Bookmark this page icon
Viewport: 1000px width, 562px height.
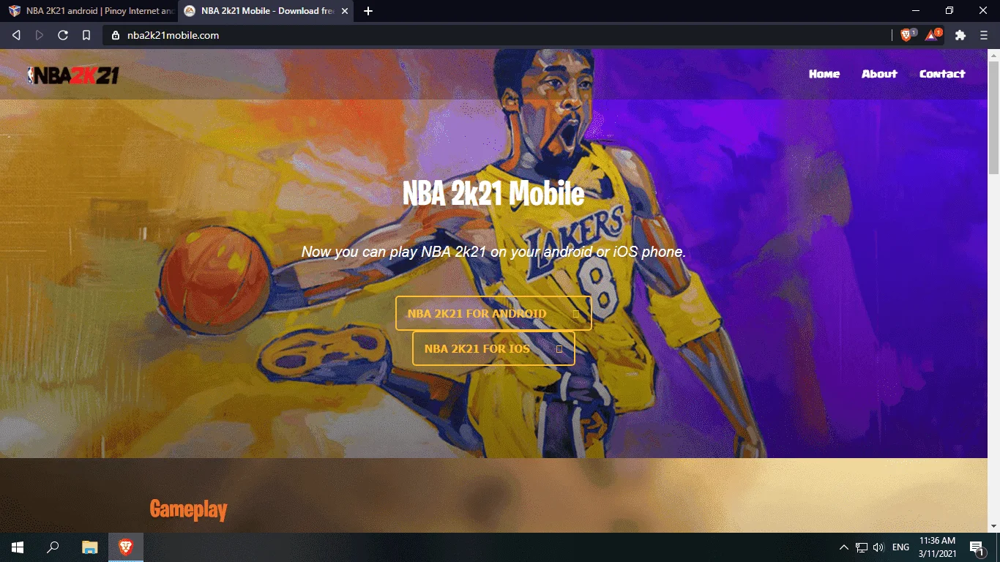(x=86, y=35)
